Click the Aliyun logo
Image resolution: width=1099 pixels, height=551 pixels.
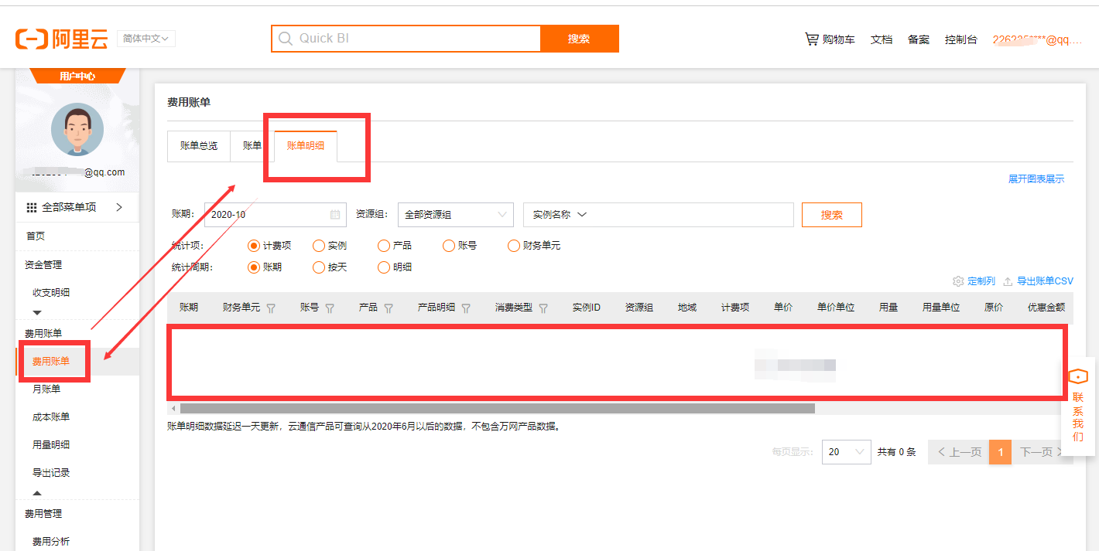point(61,39)
